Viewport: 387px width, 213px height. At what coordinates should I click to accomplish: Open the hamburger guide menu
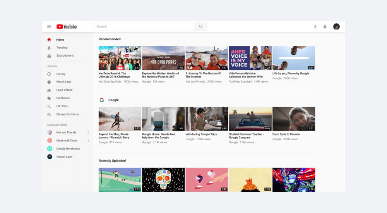click(x=49, y=27)
